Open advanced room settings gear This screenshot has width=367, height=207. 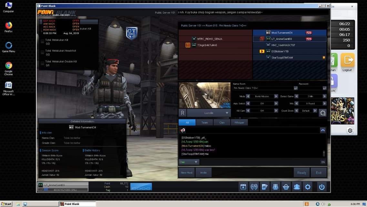(x=323, y=113)
